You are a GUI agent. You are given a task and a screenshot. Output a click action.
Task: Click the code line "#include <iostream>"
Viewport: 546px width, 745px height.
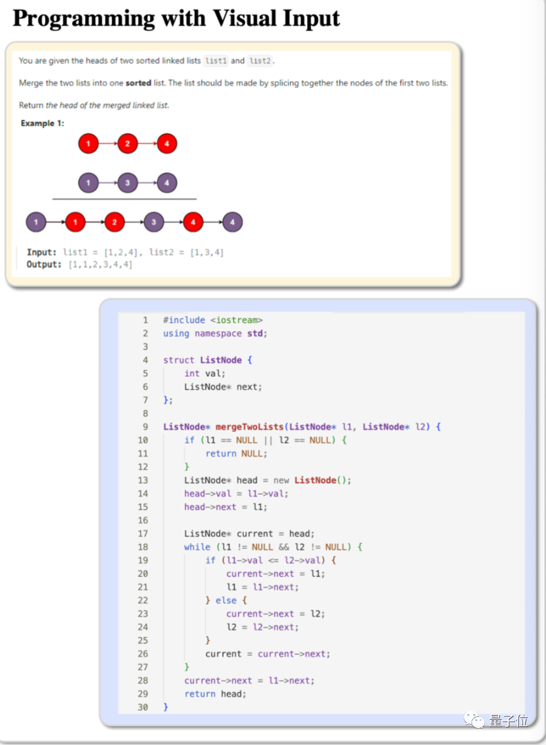click(213, 320)
